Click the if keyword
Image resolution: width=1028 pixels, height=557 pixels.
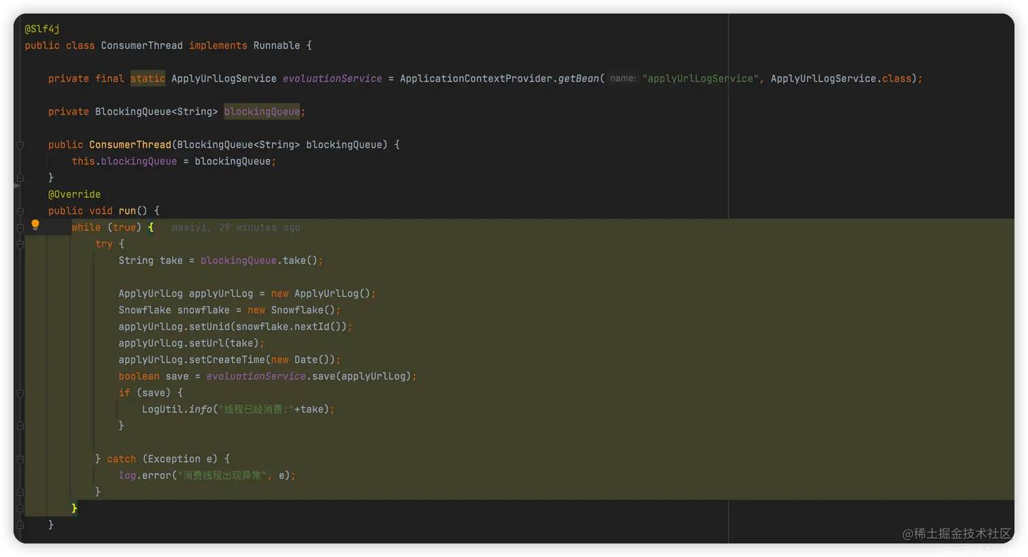point(124,393)
